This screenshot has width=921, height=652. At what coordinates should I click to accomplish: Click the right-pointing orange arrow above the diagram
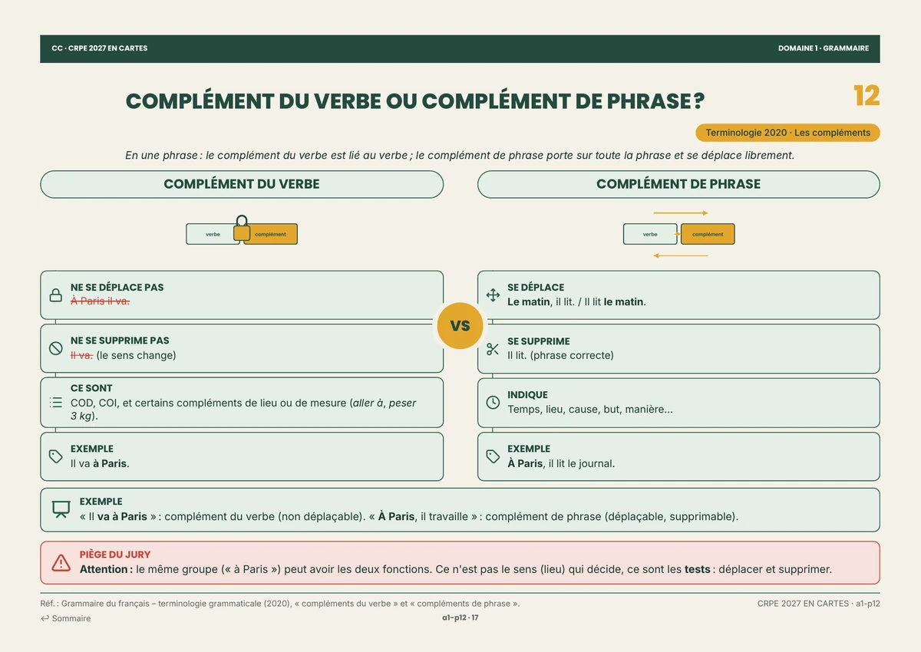[x=681, y=212]
